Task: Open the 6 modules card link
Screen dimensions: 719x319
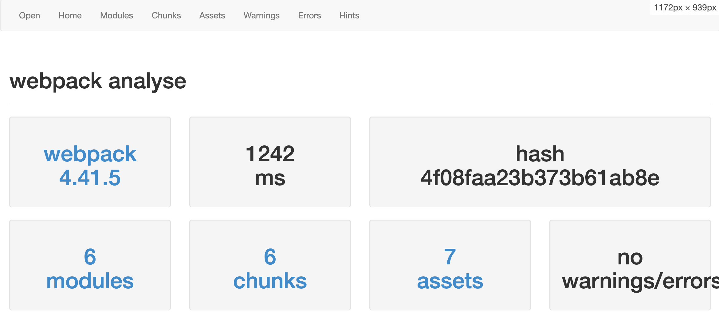Action: click(90, 269)
